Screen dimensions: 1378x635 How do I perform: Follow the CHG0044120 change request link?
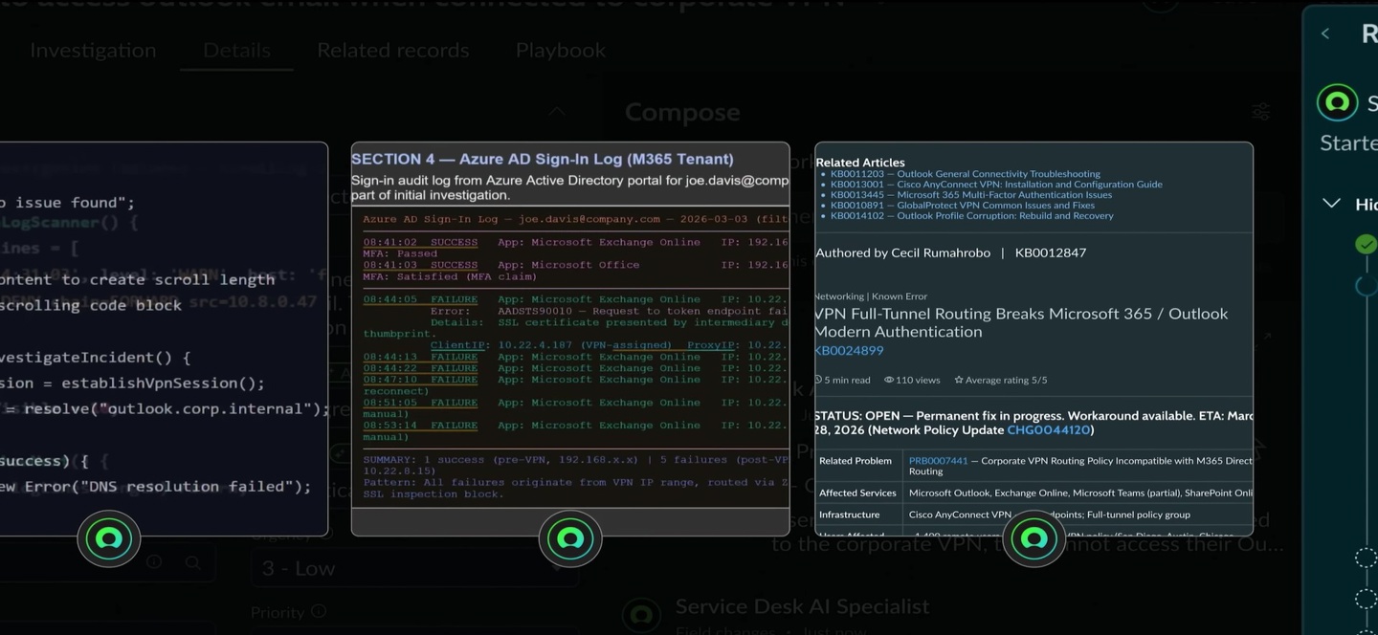pyautogui.click(x=1048, y=430)
